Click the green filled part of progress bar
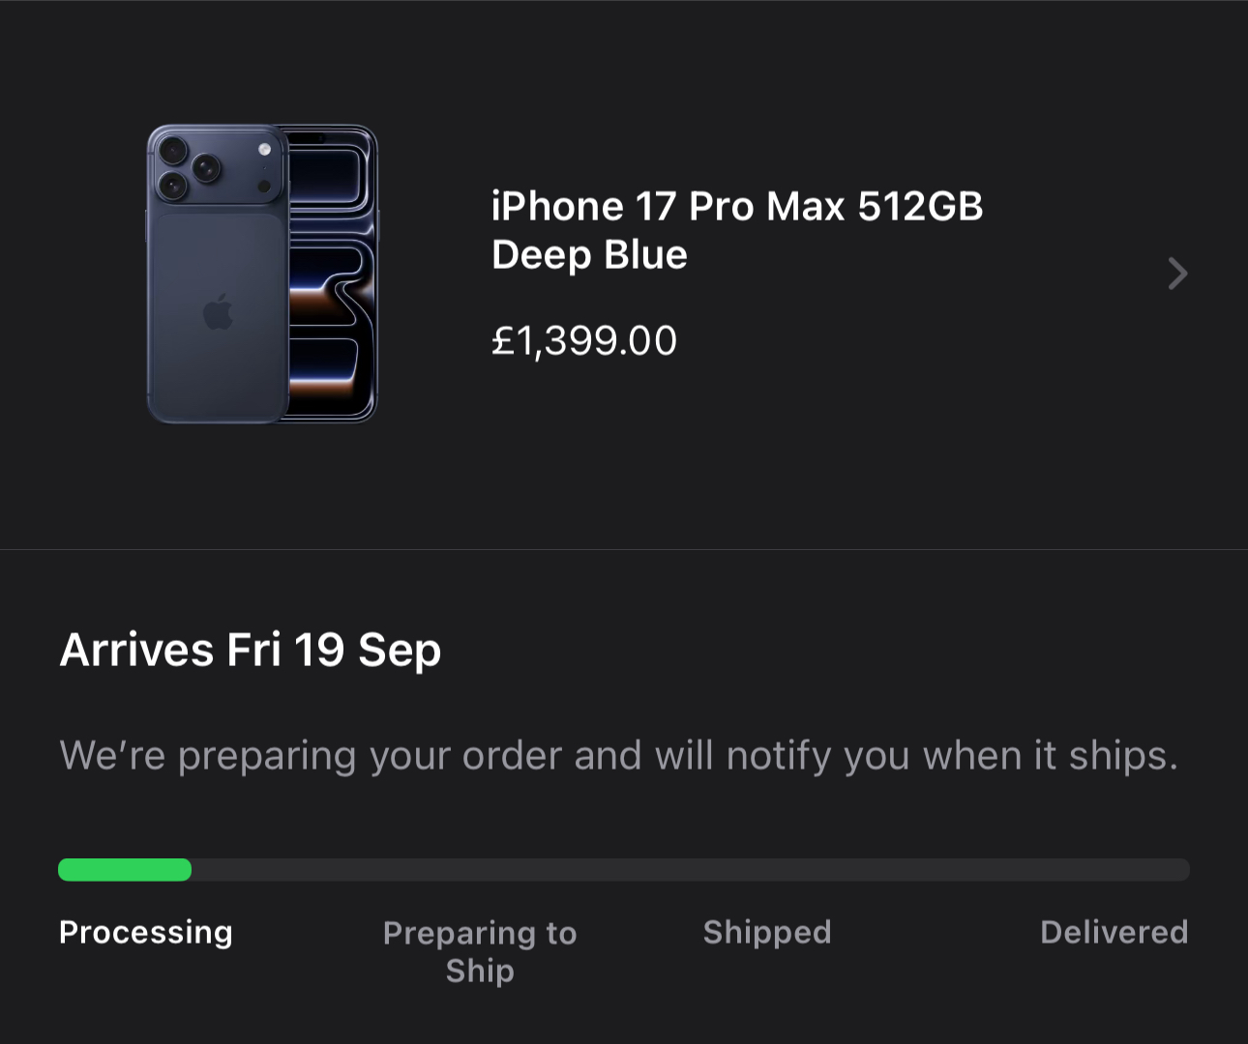 (x=125, y=870)
